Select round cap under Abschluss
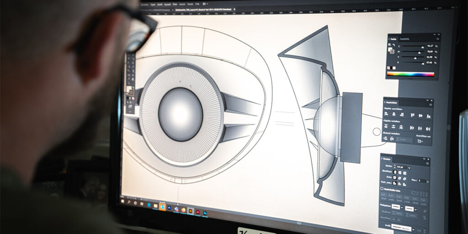The image size is (468, 234). tap(399, 172)
